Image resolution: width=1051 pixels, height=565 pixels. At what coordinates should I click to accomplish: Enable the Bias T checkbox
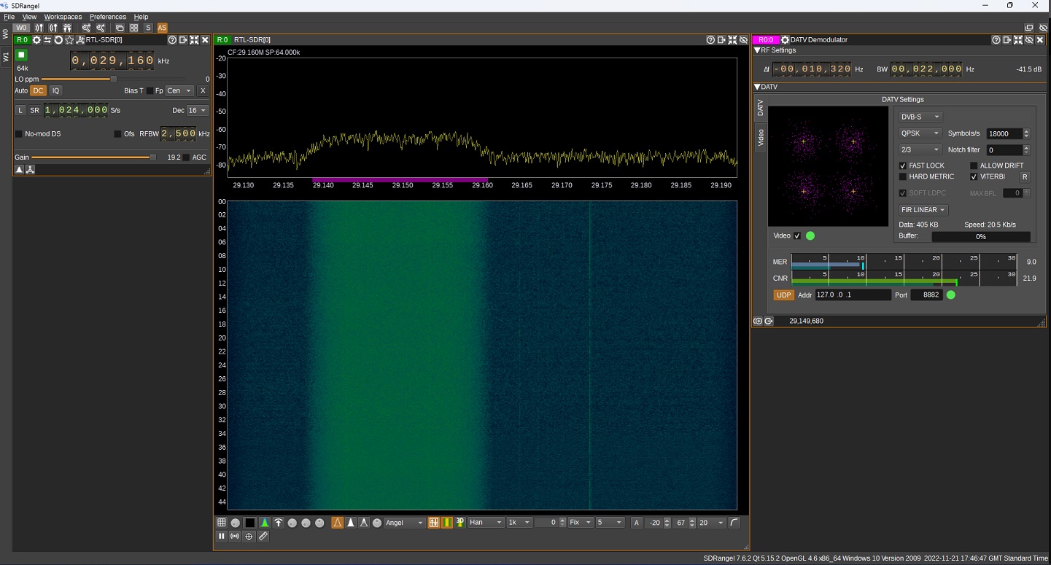[150, 91]
